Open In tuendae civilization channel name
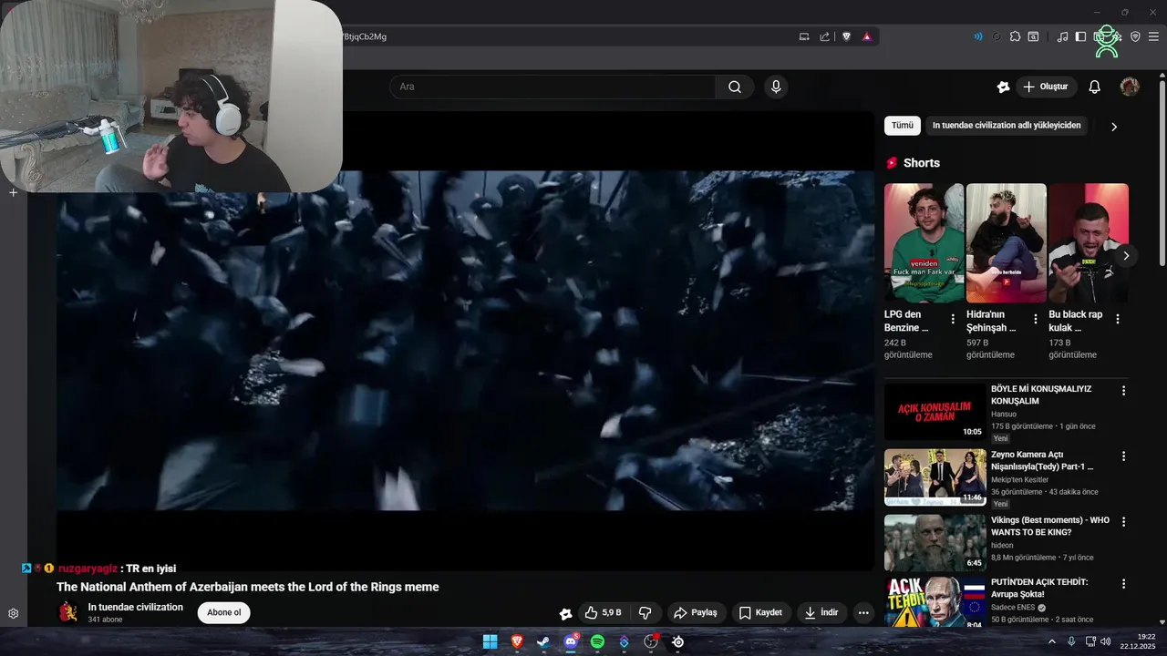Viewport: 1167px width, 656px height. pyautogui.click(x=136, y=607)
